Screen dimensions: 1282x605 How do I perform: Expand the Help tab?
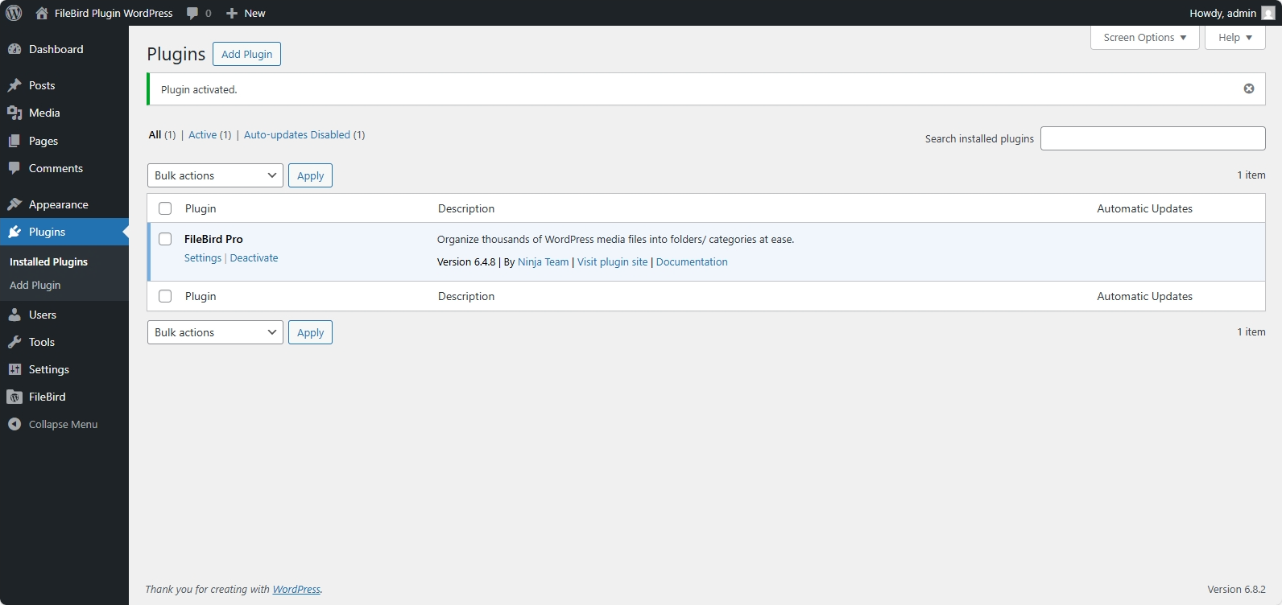(1234, 38)
